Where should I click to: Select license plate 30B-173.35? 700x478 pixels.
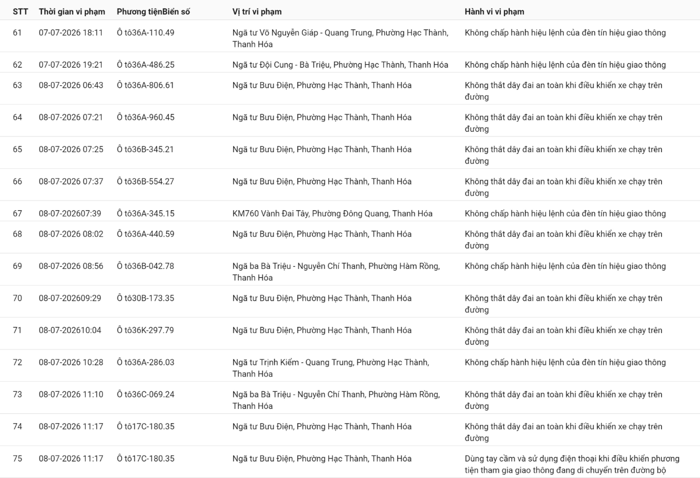[146, 298]
